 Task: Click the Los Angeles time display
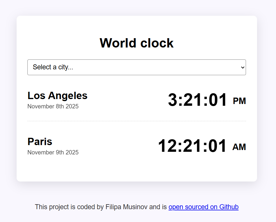pyautogui.click(x=197, y=100)
